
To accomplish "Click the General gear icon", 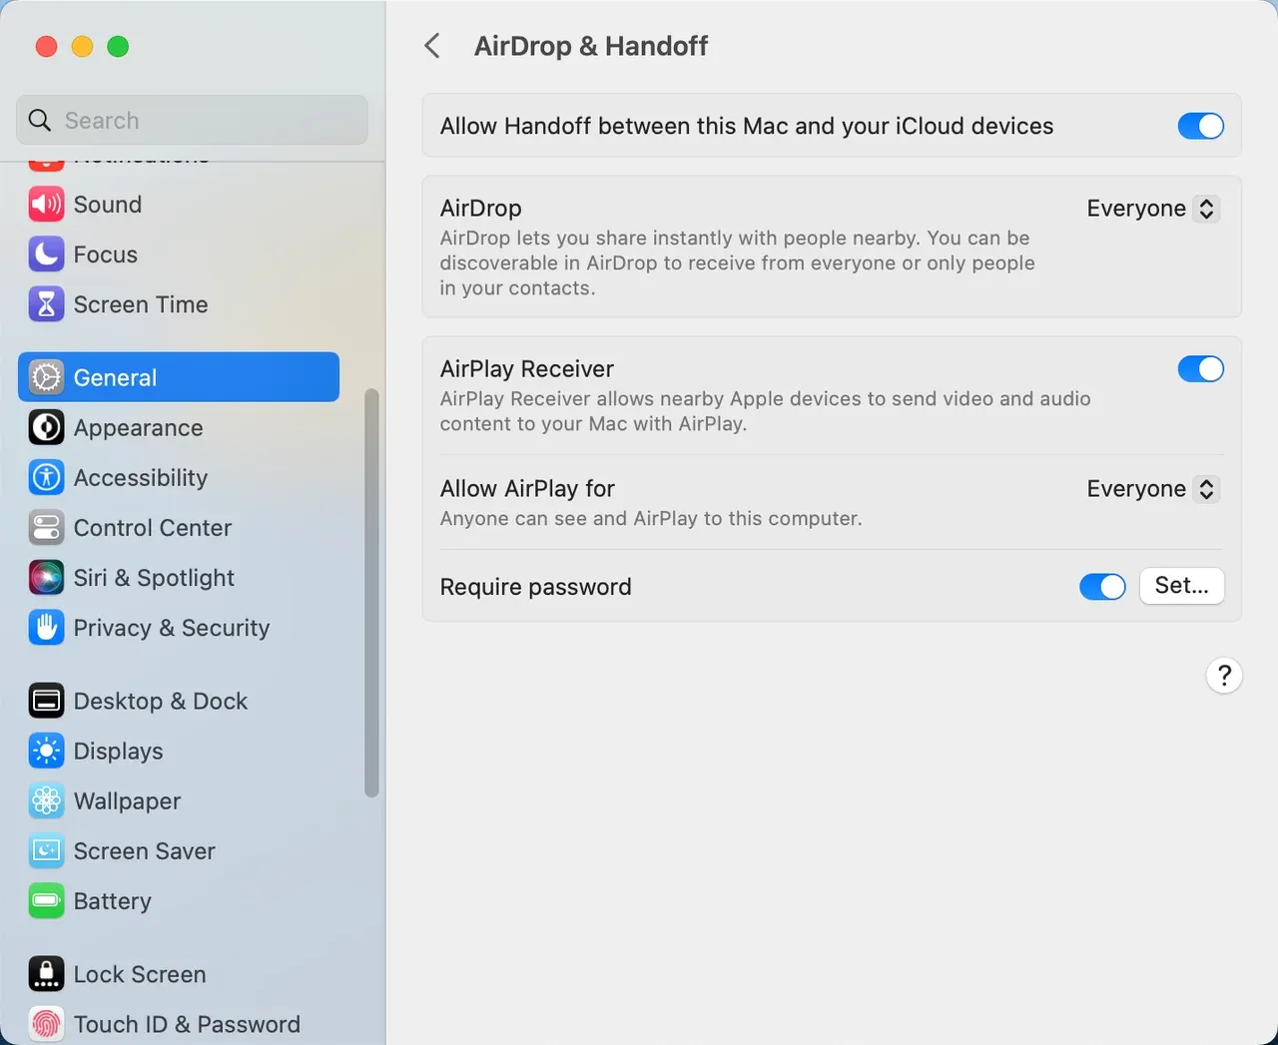I will pyautogui.click(x=46, y=377).
